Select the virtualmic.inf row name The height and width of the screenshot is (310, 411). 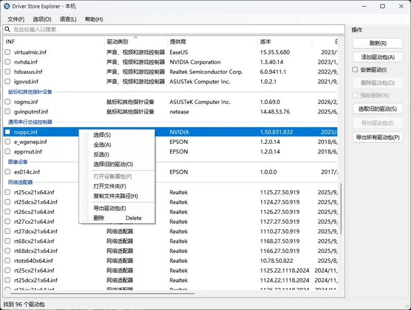tap(30, 52)
